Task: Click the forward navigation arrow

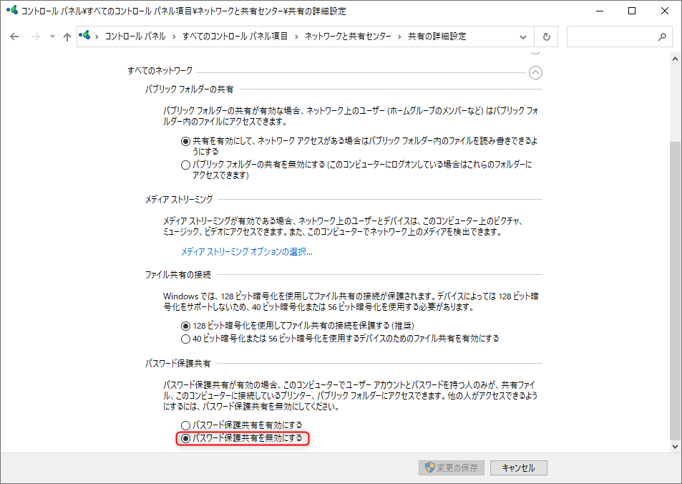Action: click(x=36, y=37)
